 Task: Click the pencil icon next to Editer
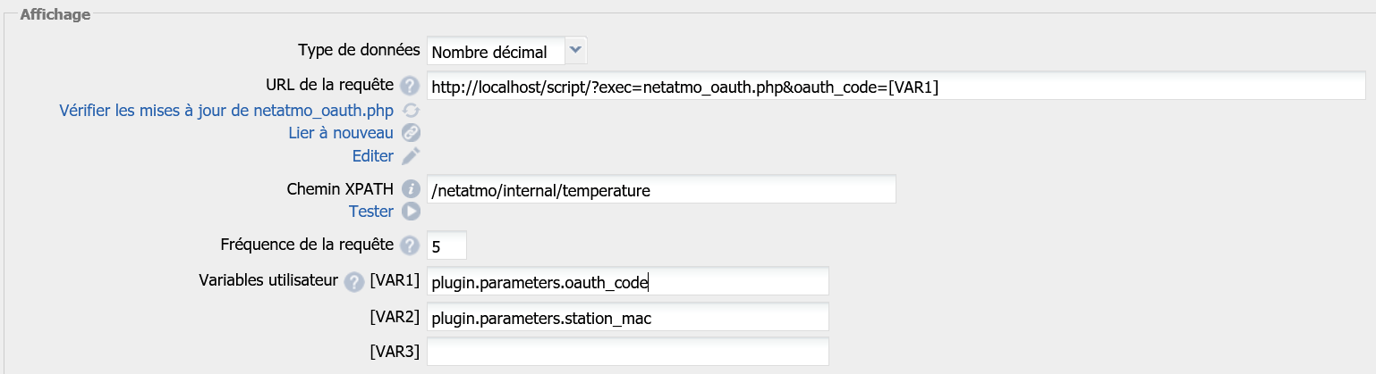point(411,156)
